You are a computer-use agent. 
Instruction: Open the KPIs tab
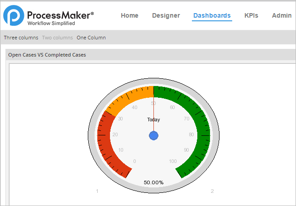251,15
